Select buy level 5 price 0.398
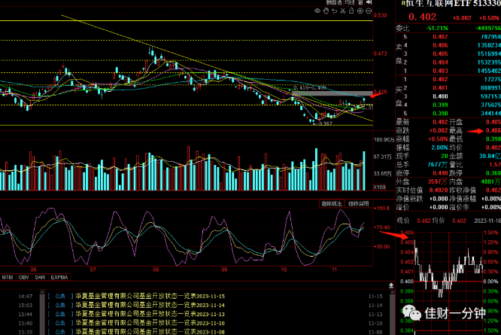This screenshot has height=335, width=501. tap(440, 114)
